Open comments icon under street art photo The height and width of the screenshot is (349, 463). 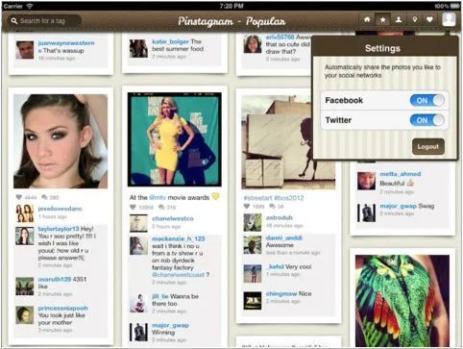(x=272, y=207)
